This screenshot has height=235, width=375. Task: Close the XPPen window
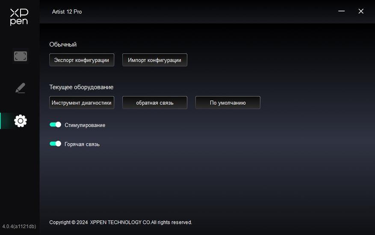pos(361,11)
